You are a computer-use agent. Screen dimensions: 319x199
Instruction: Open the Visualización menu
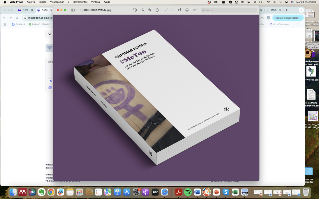pos(57,2)
